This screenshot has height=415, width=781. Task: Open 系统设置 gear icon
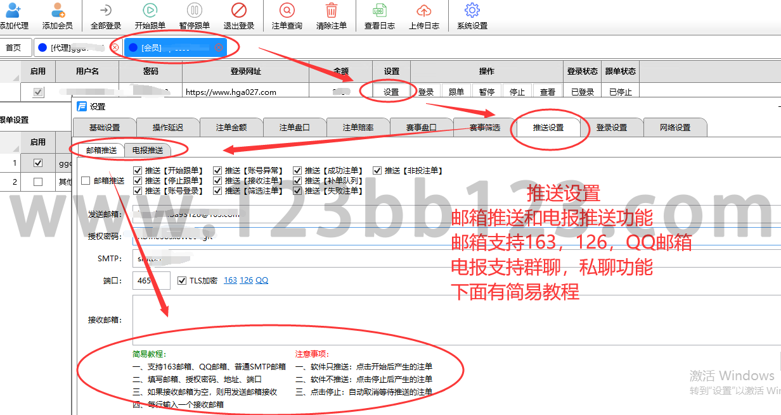472,11
